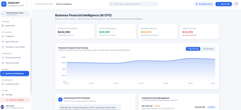Click the Remind button for INV-2026-081
This screenshot has height=110, width=241.
tap(211, 107)
